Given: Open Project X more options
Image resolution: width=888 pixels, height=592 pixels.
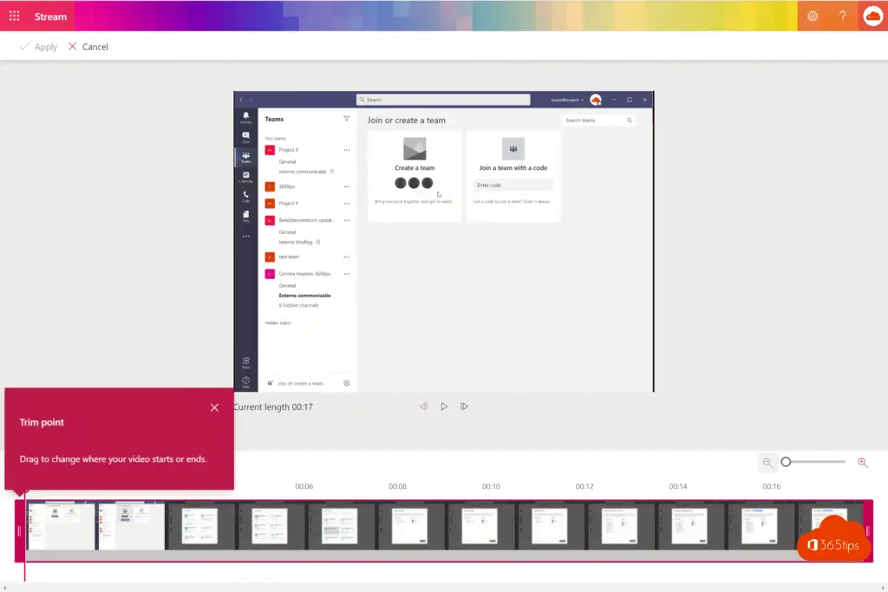Looking at the screenshot, I should coord(347,150).
